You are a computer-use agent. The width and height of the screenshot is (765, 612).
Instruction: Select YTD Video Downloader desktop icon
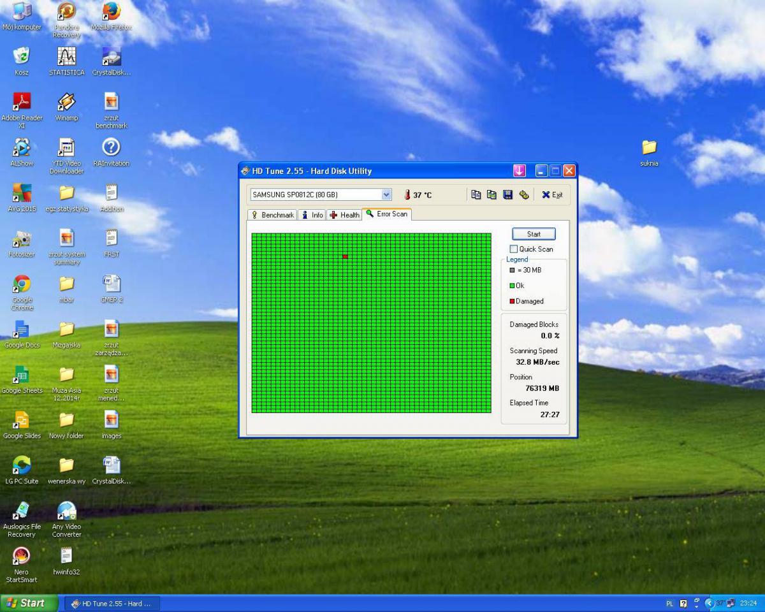point(66,156)
